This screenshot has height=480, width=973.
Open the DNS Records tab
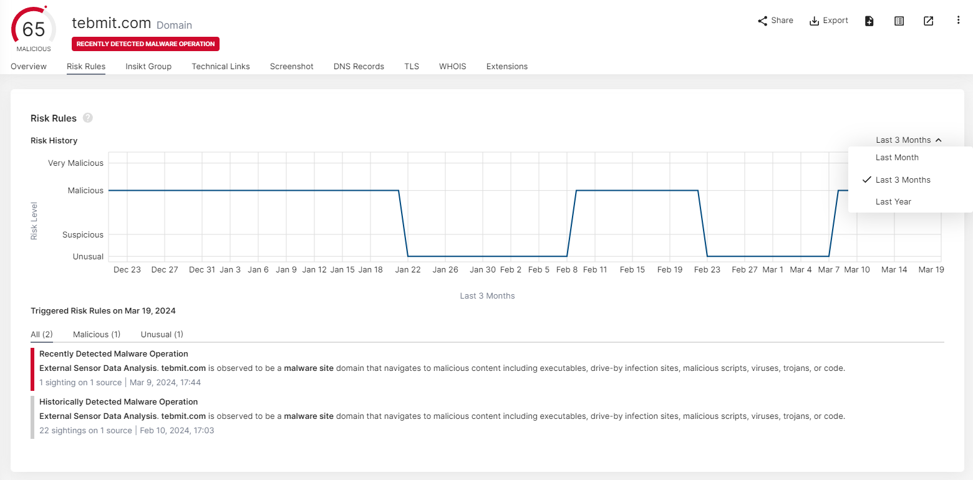click(x=359, y=66)
